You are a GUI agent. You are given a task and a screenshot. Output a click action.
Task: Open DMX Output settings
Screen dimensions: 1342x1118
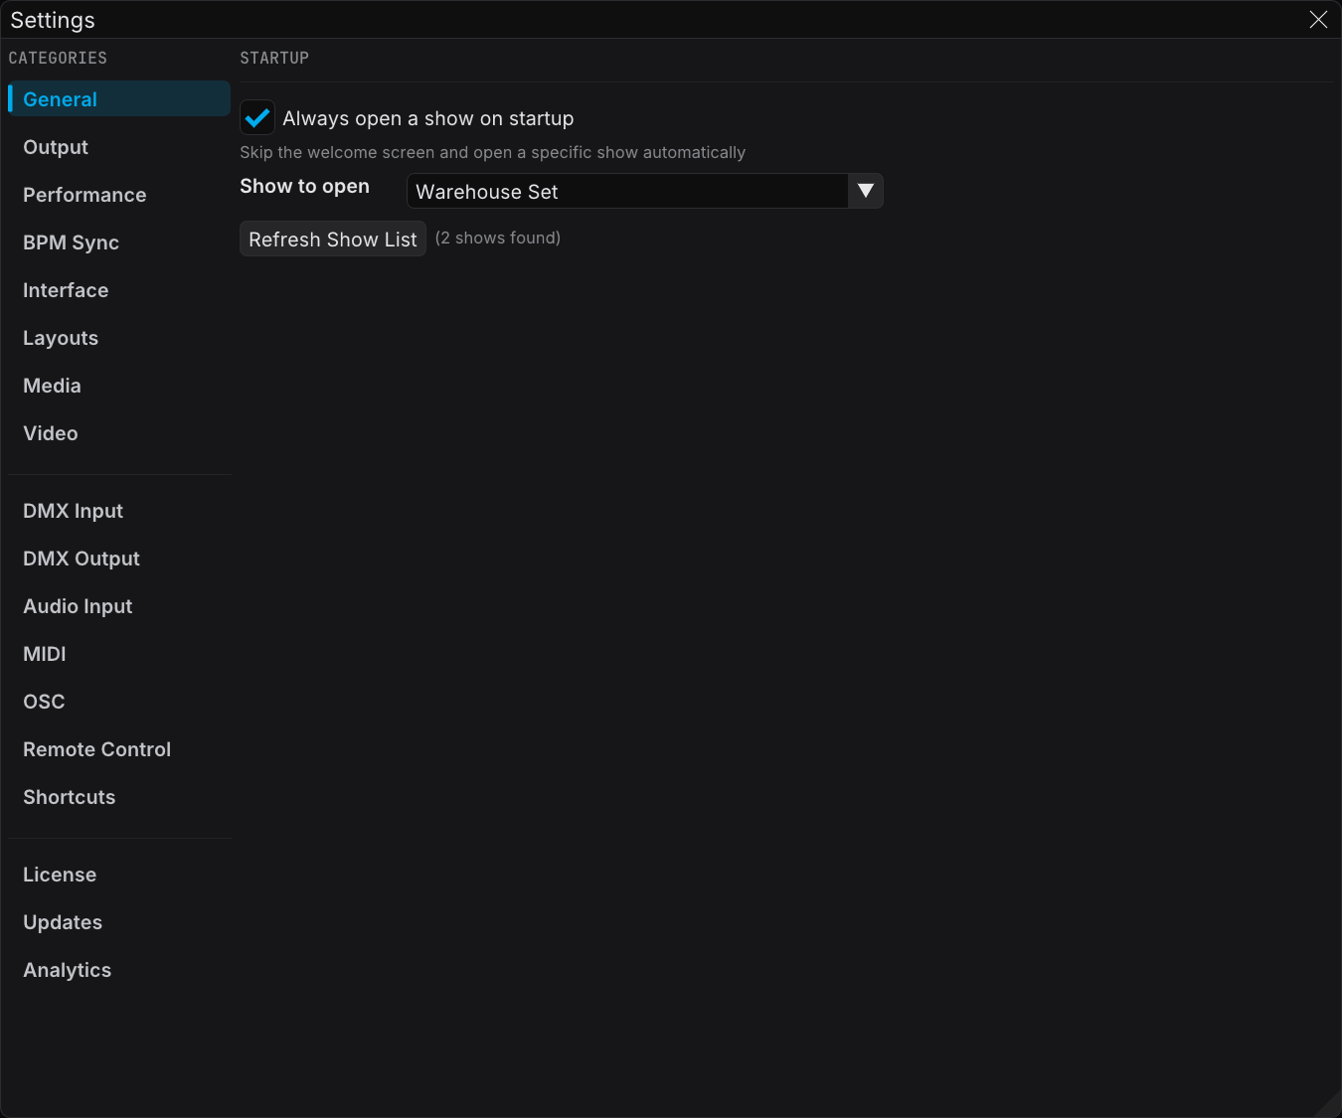[x=119, y=559]
